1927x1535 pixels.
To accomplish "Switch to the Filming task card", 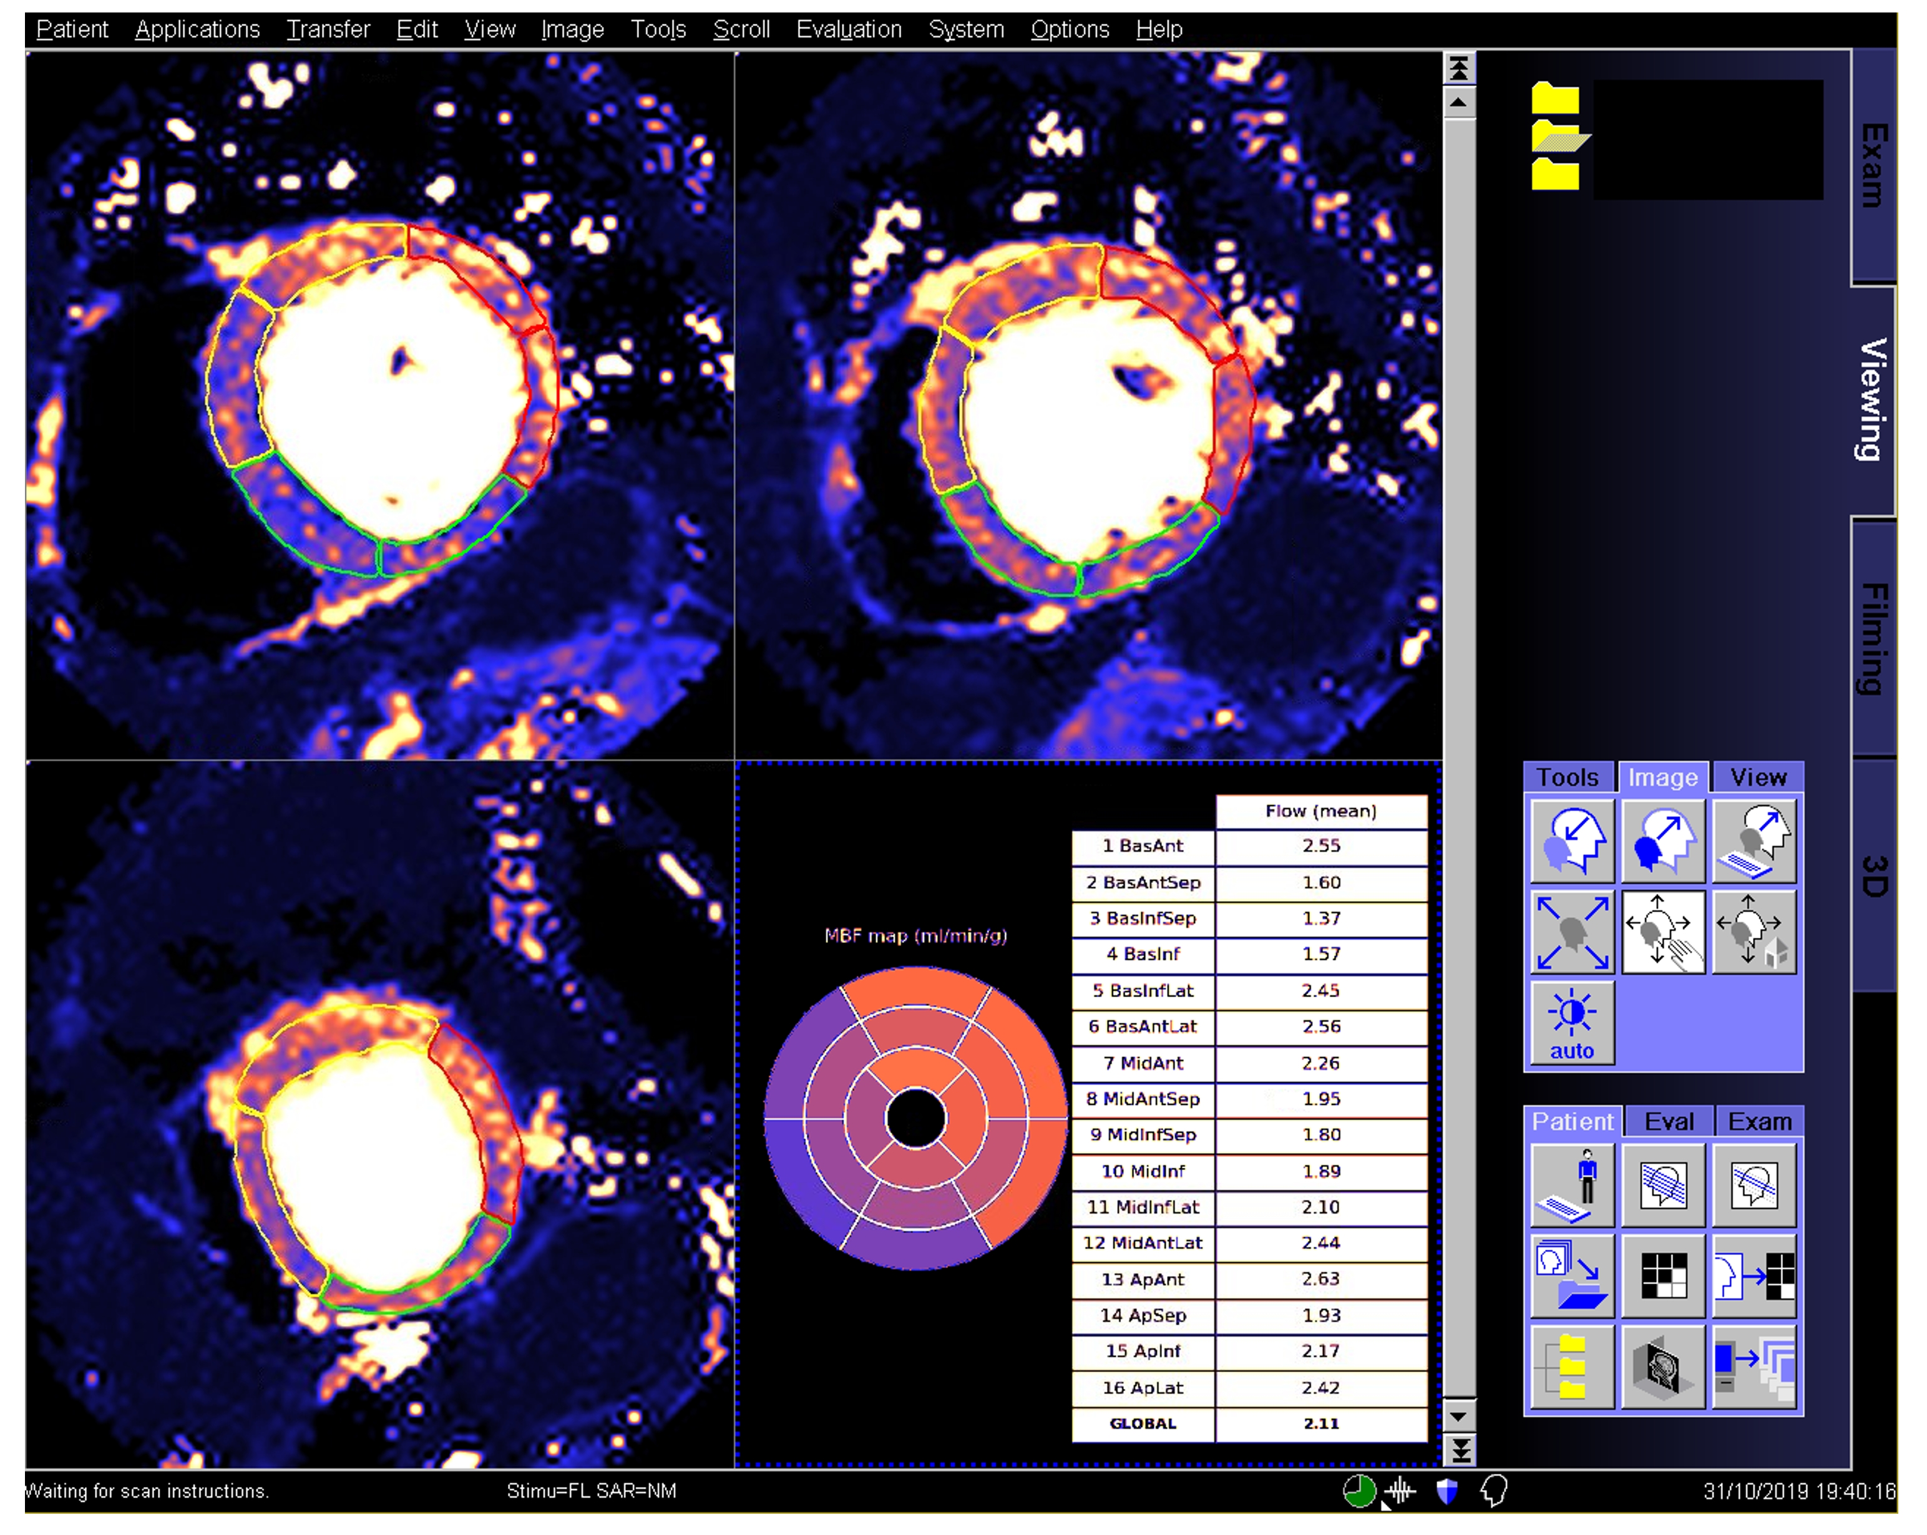I will (x=1874, y=639).
